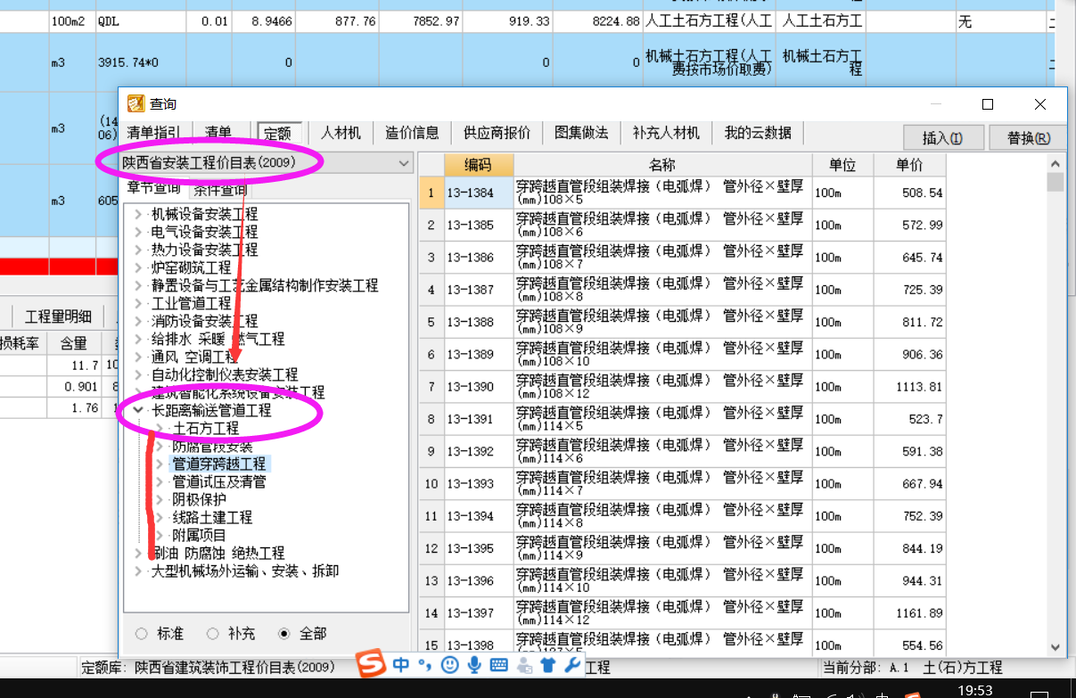Select the 自动化控制仪表安装工程 tree item
This screenshot has height=698, width=1076.
click(x=225, y=374)
